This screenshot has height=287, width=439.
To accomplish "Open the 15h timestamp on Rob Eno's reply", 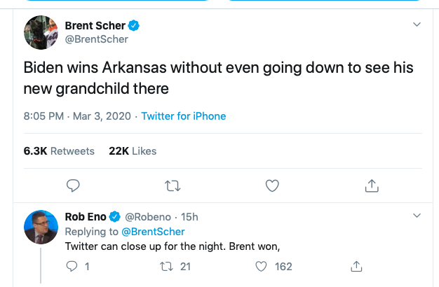I will 189,216.
